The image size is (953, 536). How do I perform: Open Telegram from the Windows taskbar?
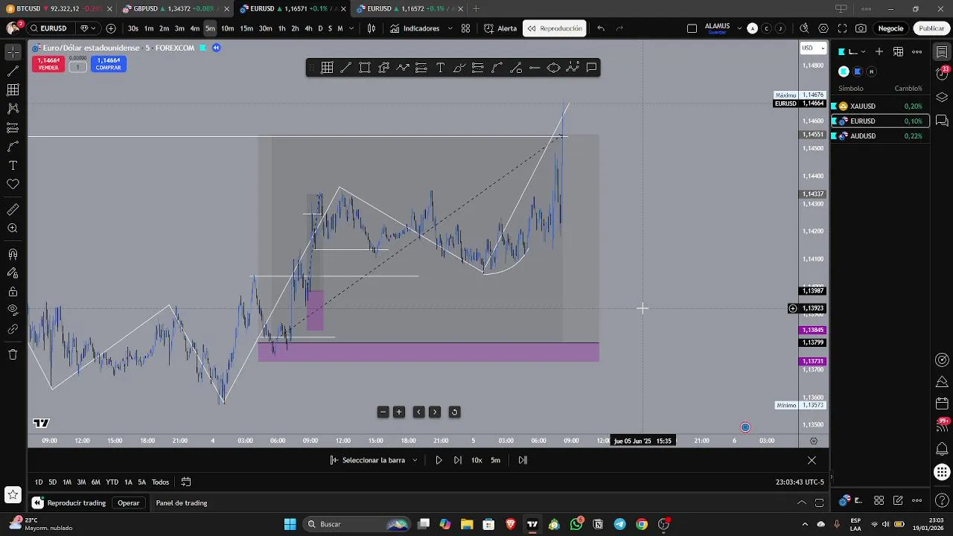619,524
